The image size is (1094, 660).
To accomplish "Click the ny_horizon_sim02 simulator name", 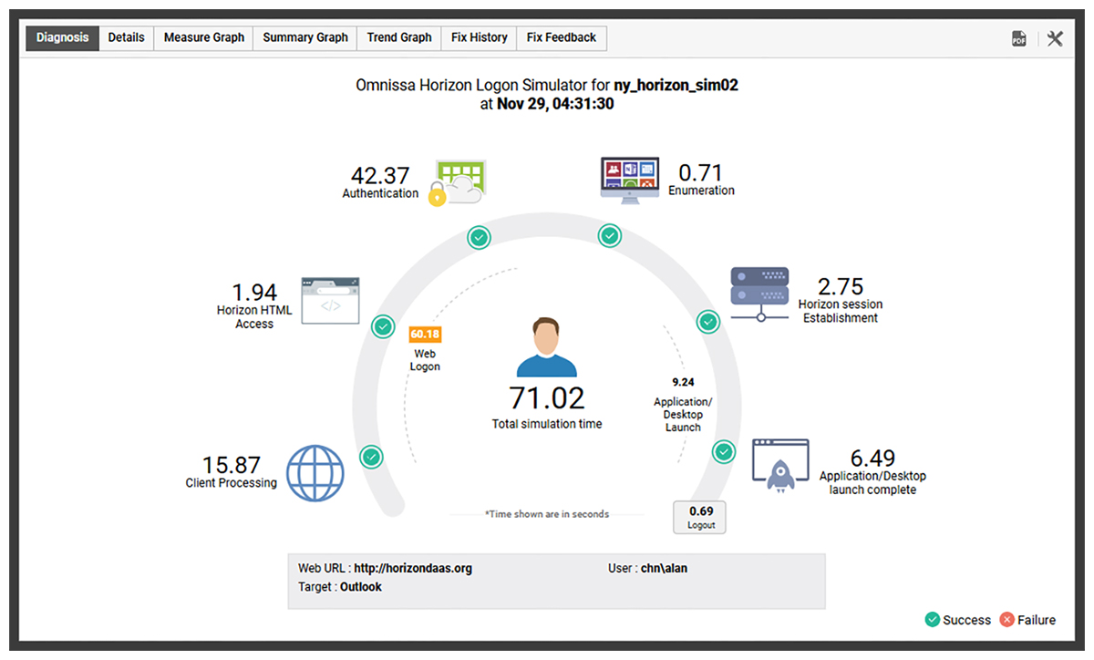I will (676, 86).
